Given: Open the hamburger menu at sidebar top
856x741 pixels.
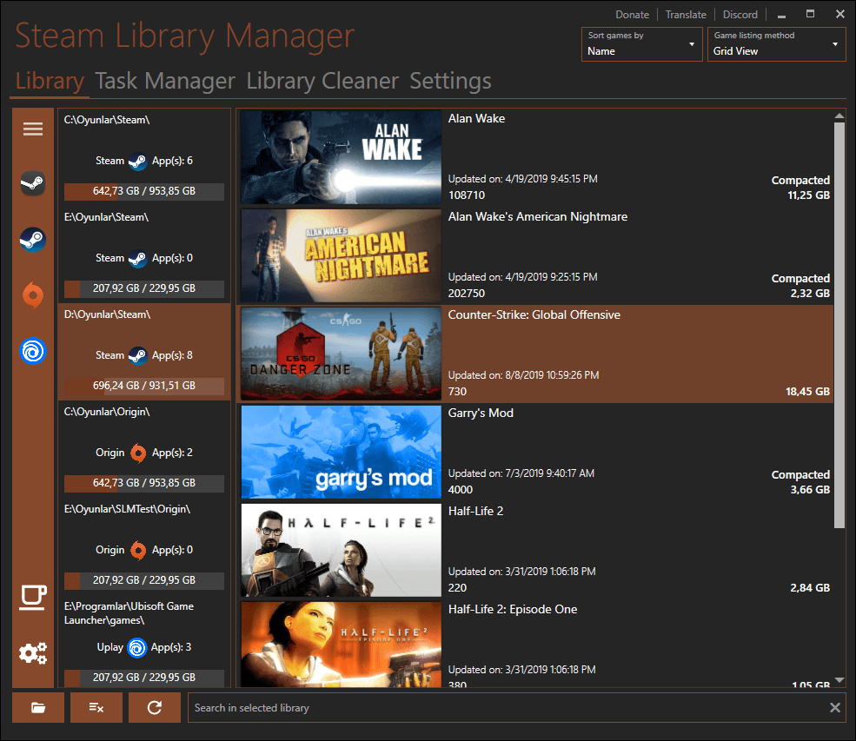Looking at the screenshot, I should (x=32, y=129).
